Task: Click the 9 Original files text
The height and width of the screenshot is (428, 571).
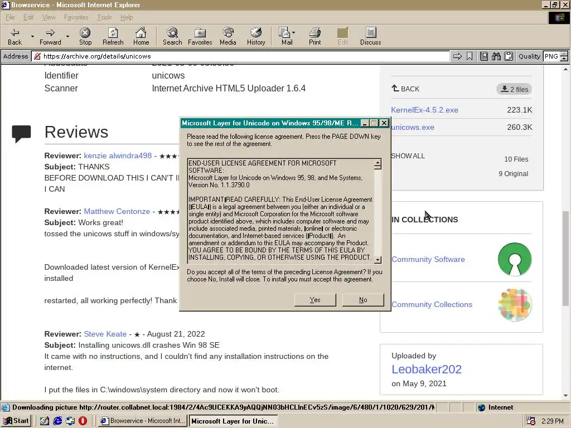Action: (513, 174)
